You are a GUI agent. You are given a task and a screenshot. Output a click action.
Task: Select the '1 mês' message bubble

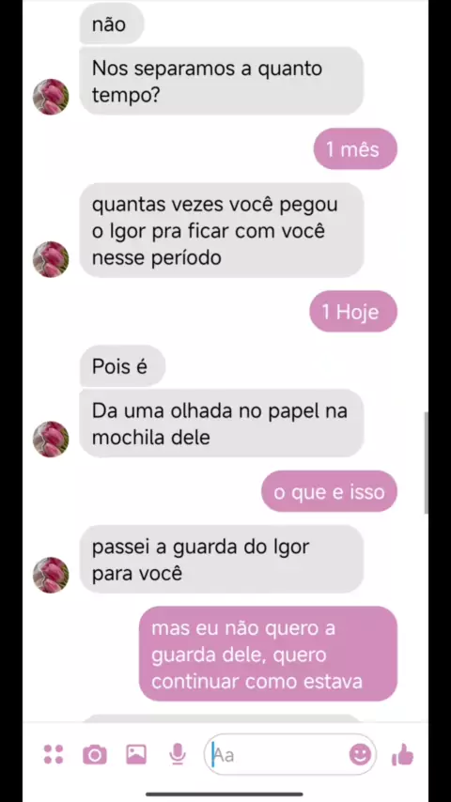click(x=355, y=148)
